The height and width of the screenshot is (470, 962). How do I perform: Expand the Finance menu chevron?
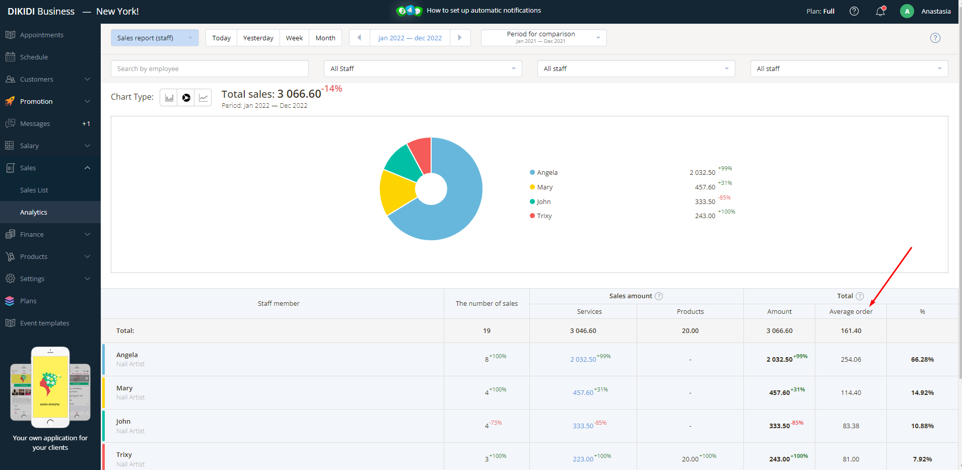pos(88,234)
